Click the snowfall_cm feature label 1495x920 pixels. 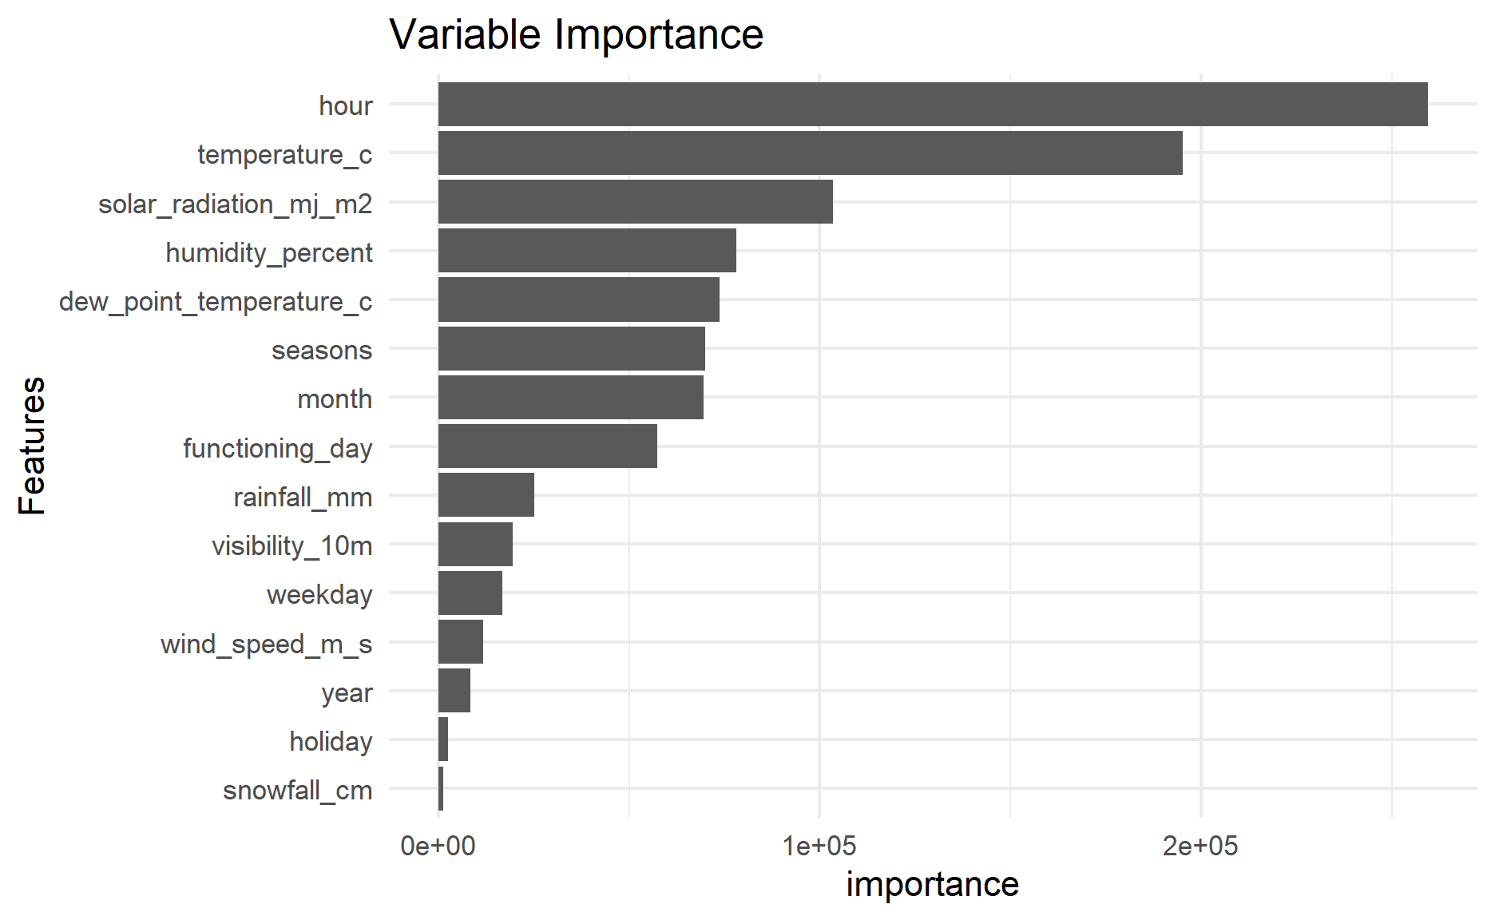pos(297,791)
